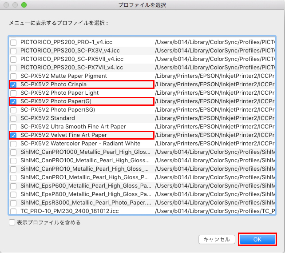Uncheck the SC-PX5V2 Photo Crispia checkbox
The image size is (285, 253).
(13, 85)
